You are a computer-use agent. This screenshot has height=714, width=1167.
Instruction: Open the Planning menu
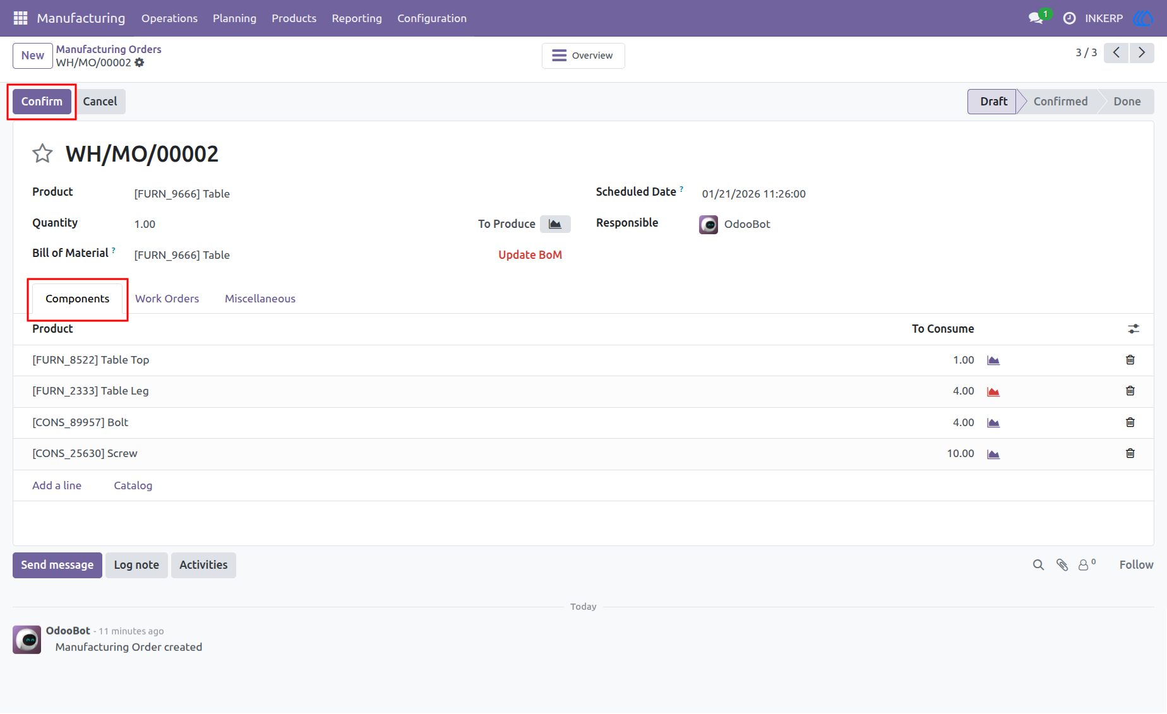pyautogui.click(x=234, y=18)
